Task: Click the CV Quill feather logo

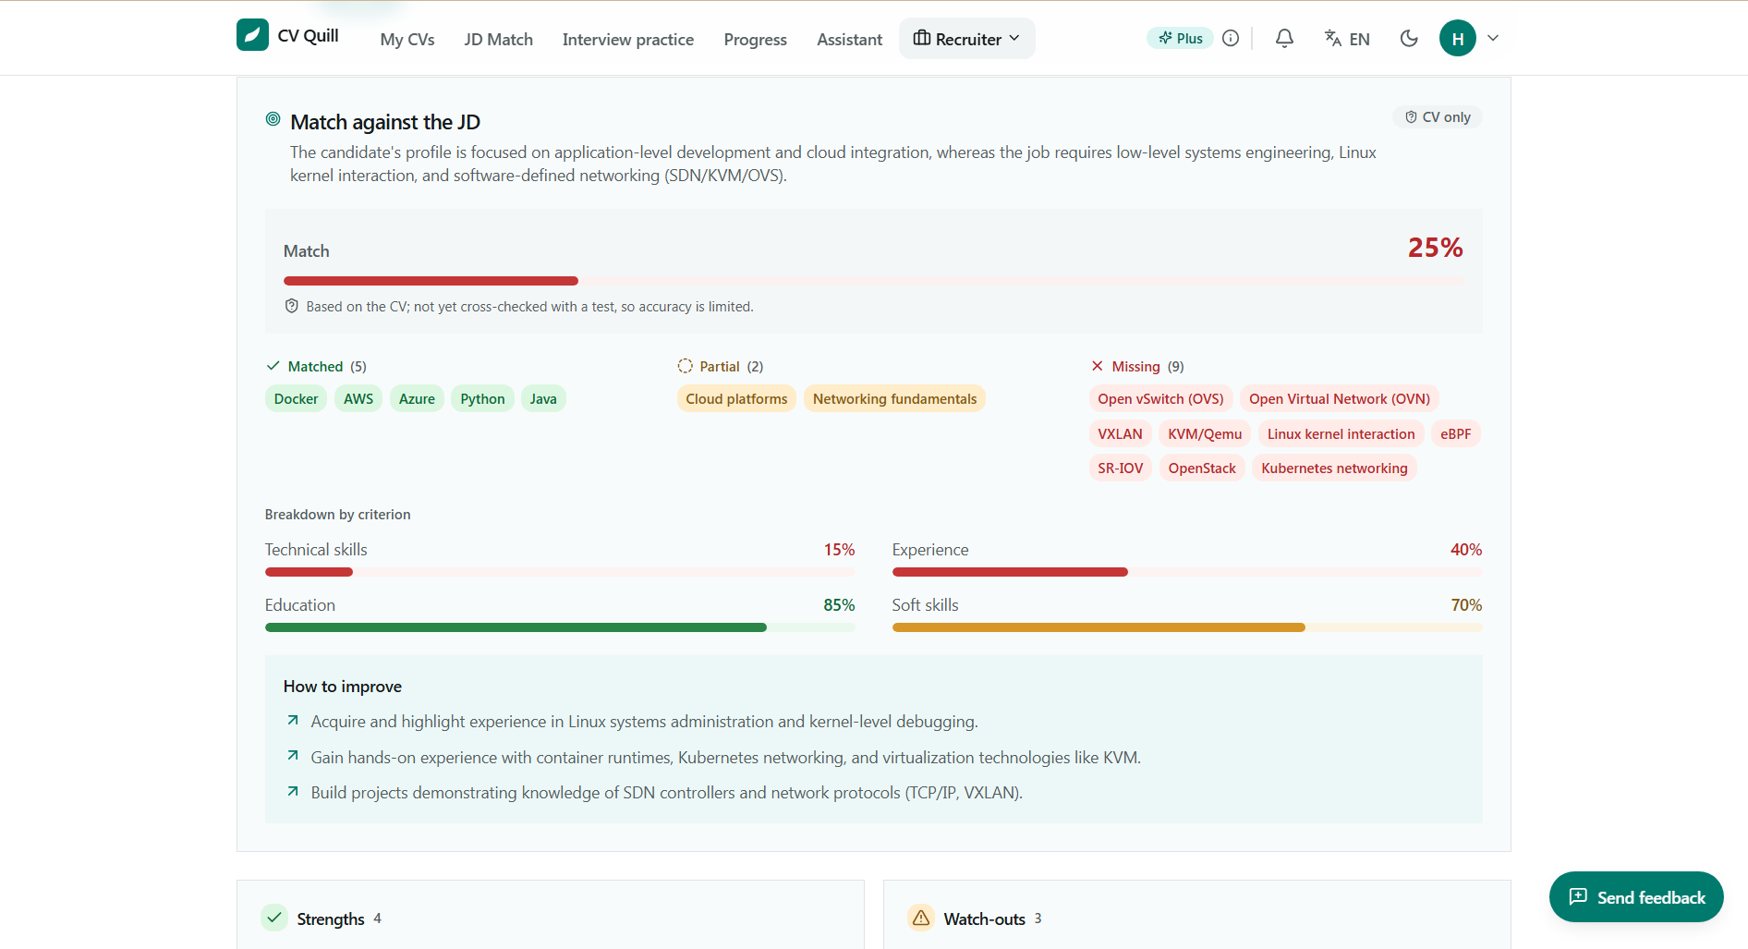Action: tap(252, 35)
